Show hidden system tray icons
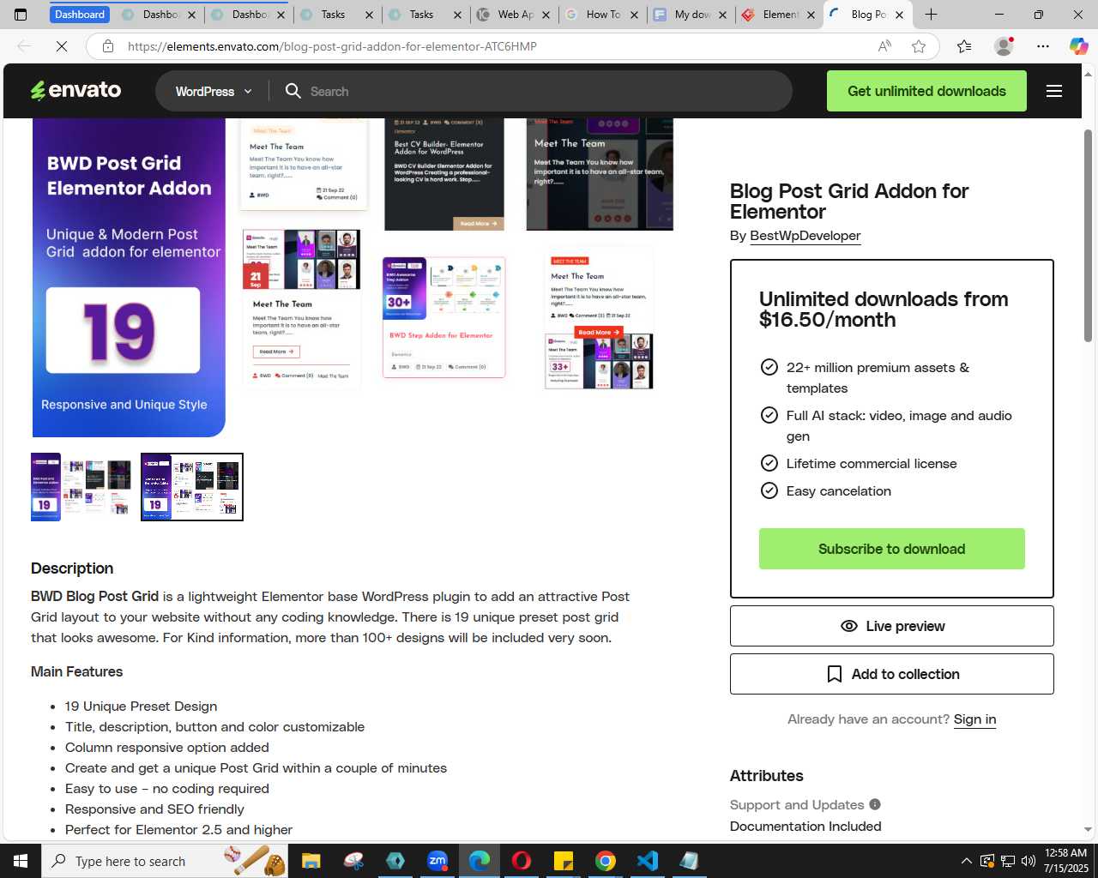Screen dimensions: 1098x878 967,861
